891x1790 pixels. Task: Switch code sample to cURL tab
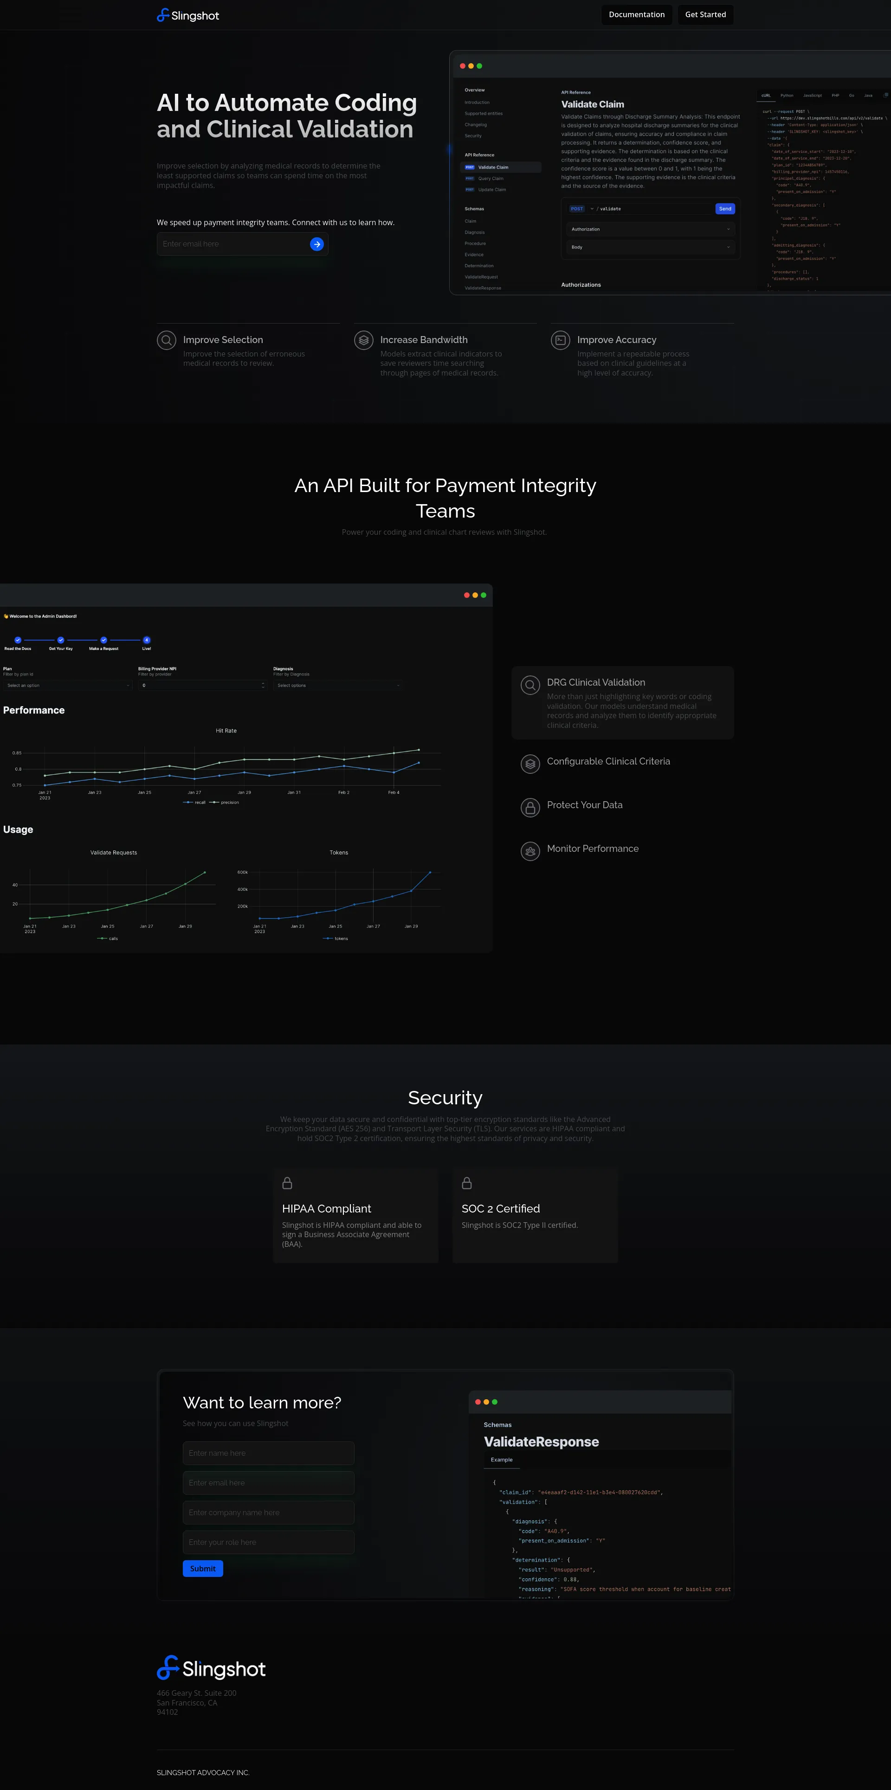[766, 95]
